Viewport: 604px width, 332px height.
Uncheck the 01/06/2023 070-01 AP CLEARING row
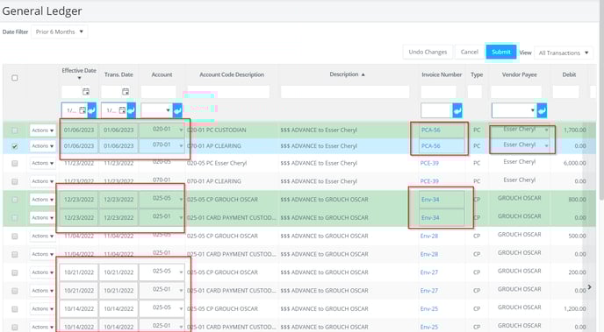point(15,146)
